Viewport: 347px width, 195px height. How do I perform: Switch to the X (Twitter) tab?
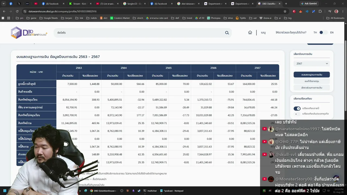click(19, 4)
